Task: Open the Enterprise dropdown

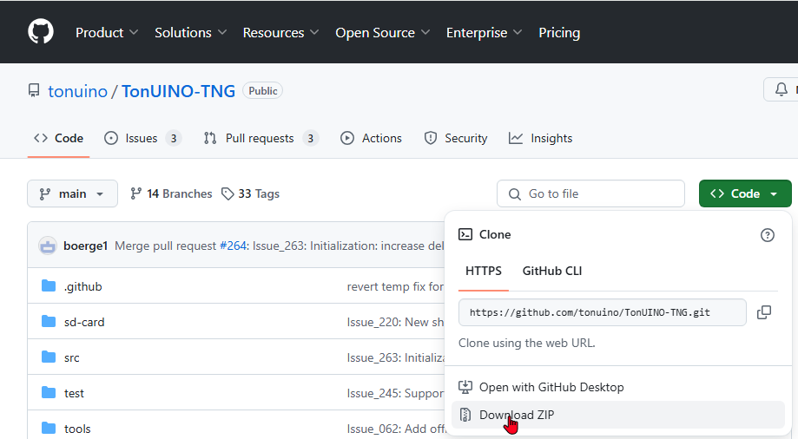Action: pyautogui.click(x=484, y=33)
